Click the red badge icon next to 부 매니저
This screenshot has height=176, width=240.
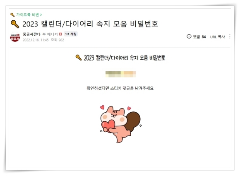pyautogui.click(x=60, y=34)
